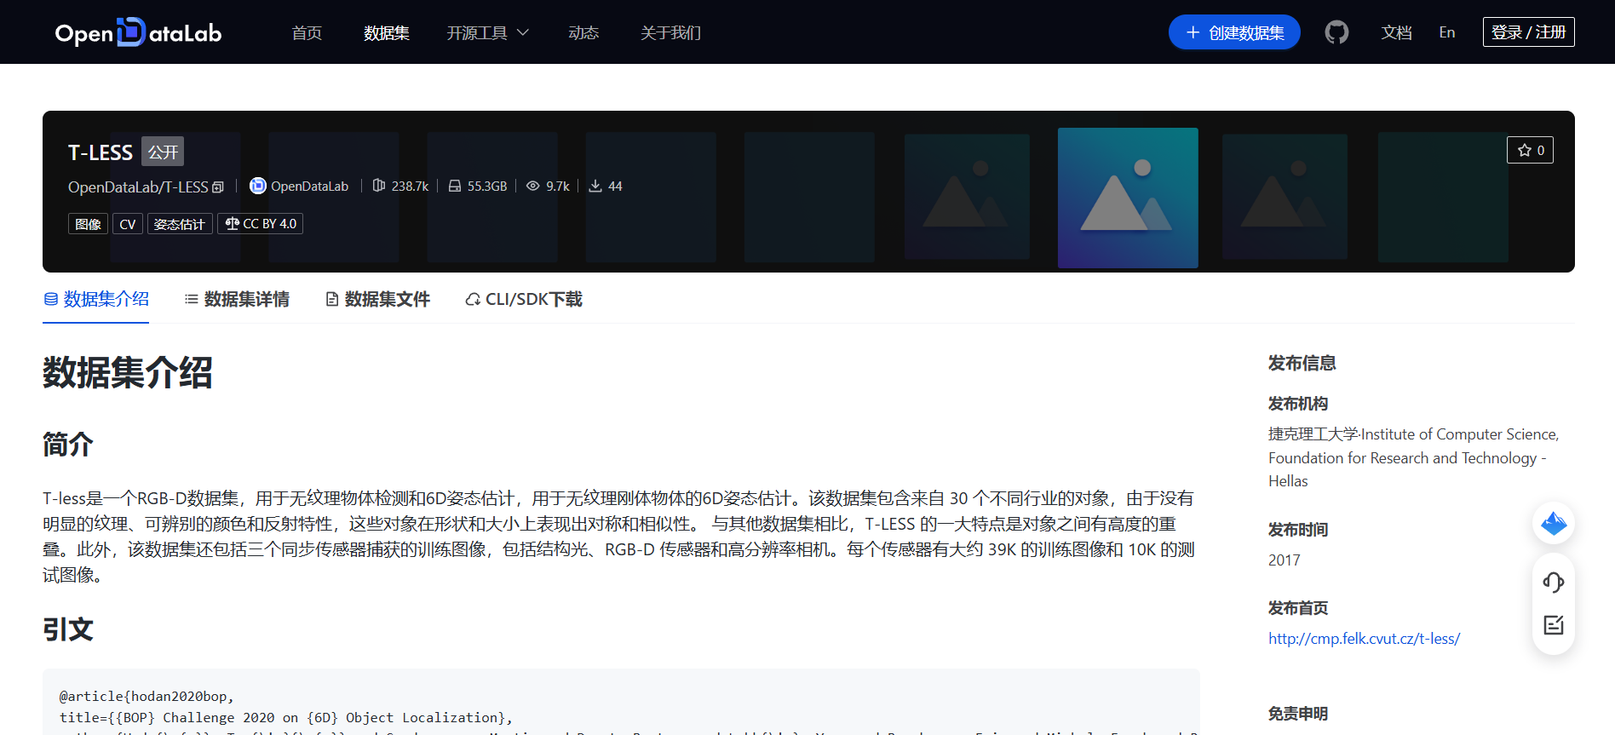Click the 登录 / 注册 button
Image resolution: width=1615 pixels, height=735 pixels.
[x=1528, y=32]
